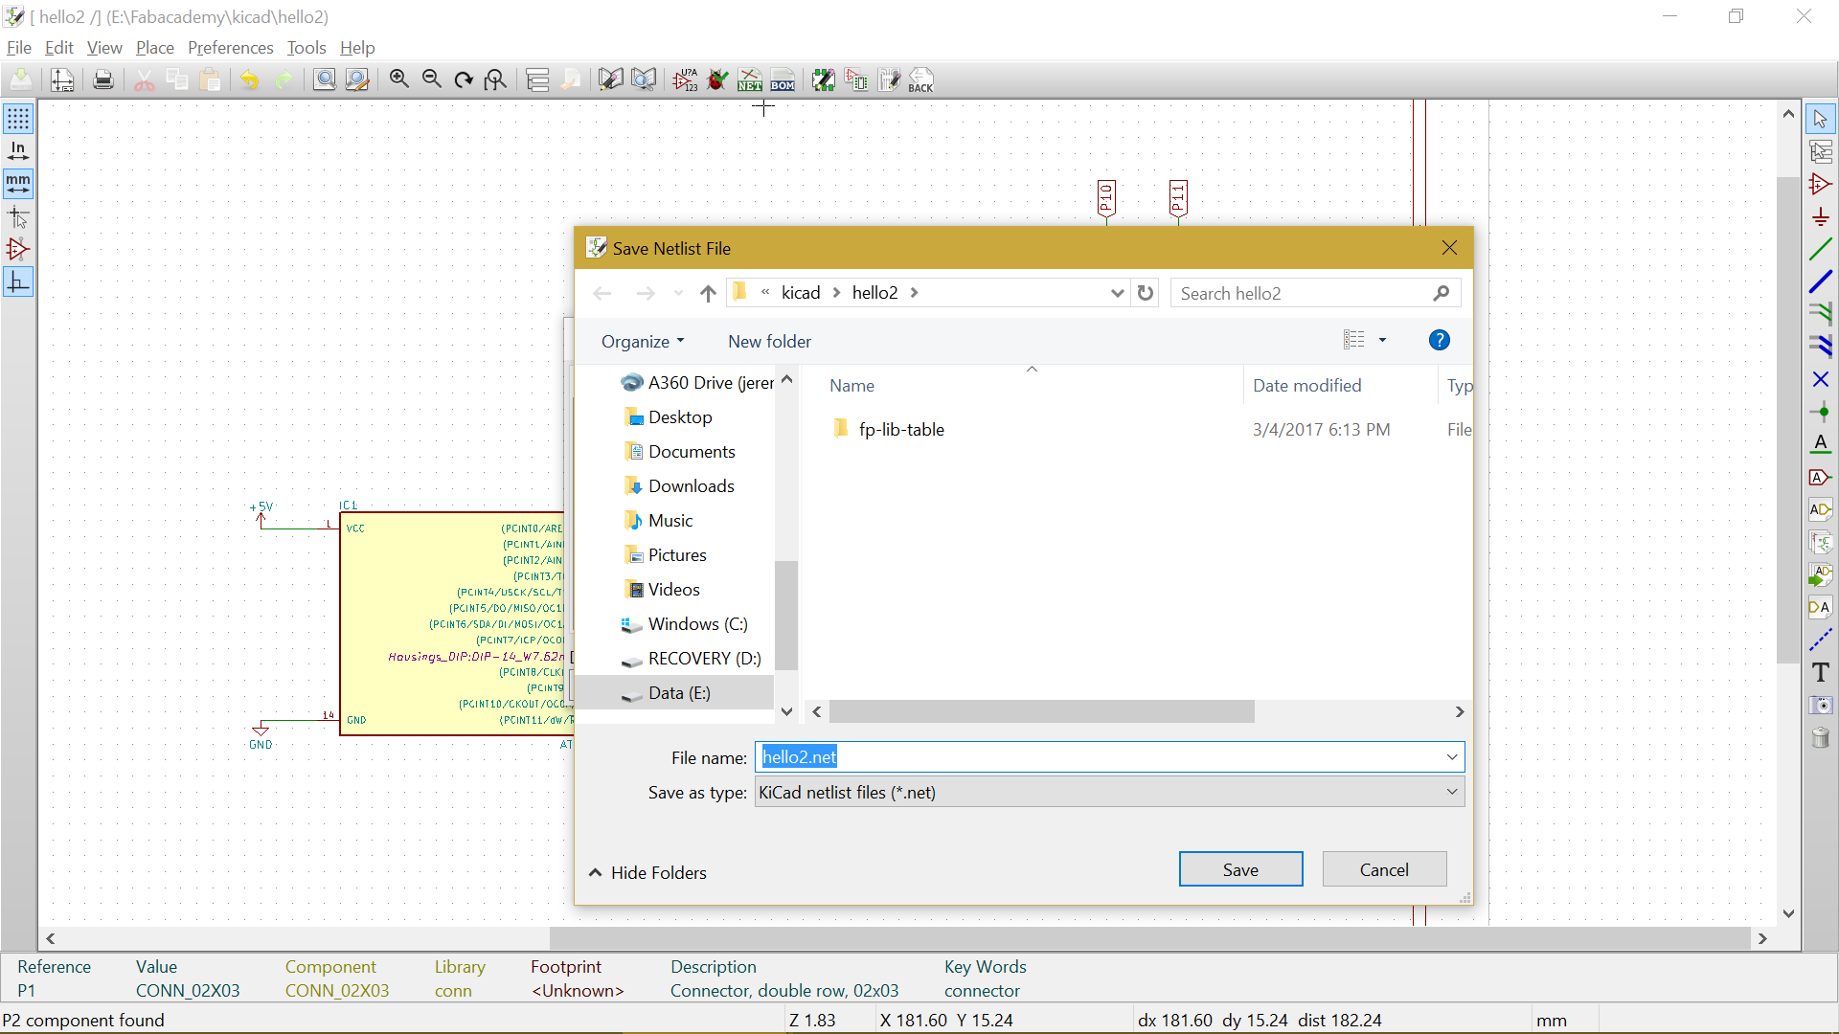The height and width of the screenshot is (1034, 1839).
Task: Click the file list horizontal scrollbar
Action: click(x=1041, y=711)
